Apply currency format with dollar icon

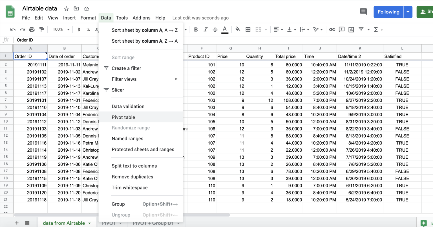[x=79, y=29]
